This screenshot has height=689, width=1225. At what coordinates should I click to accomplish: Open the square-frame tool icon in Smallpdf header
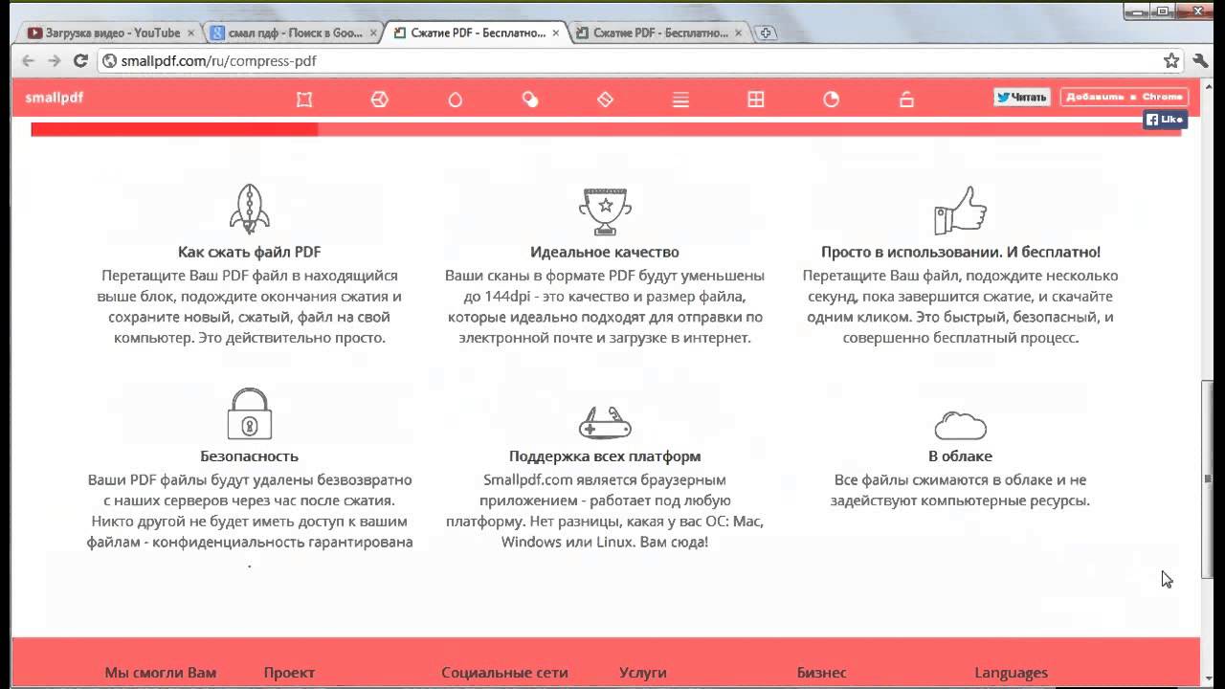pos(304,100)
